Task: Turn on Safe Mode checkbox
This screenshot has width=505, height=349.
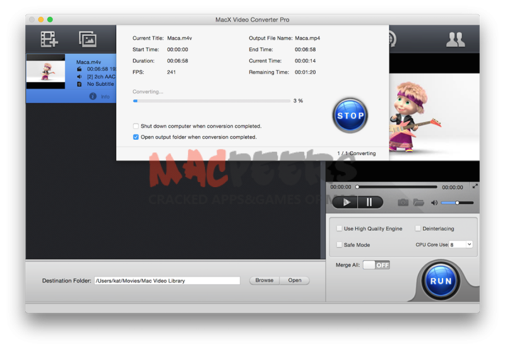Action: 340,244
